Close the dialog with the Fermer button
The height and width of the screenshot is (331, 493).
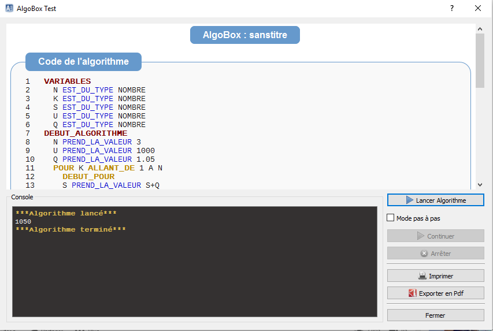(x=435, y=315)
